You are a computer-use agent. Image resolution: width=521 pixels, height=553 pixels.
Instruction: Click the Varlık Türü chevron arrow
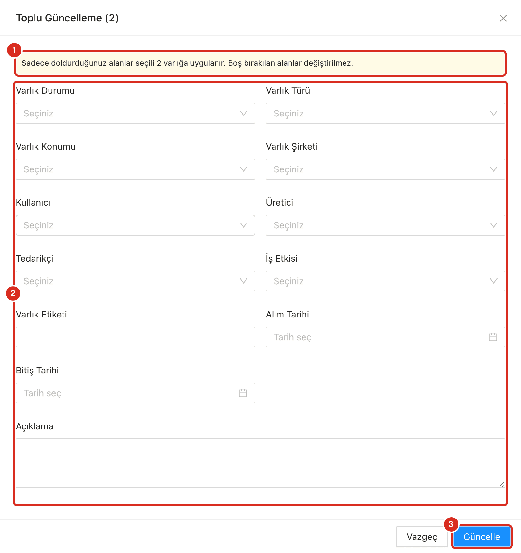[x=494, y=113]
